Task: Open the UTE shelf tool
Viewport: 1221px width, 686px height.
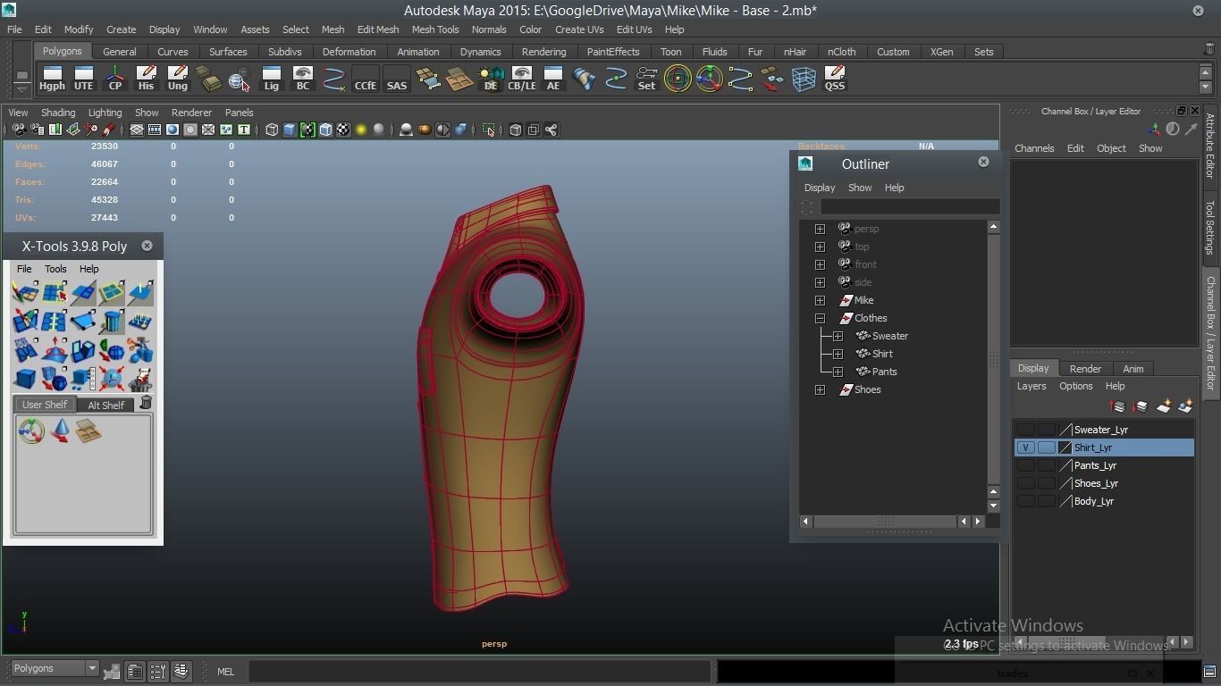Action: click(83, 79)
